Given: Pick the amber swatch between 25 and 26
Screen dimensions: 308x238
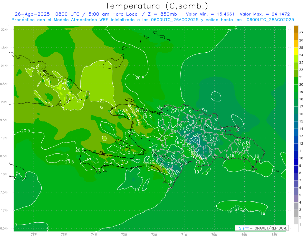Looking at the screenshot, I should (296, 44).
